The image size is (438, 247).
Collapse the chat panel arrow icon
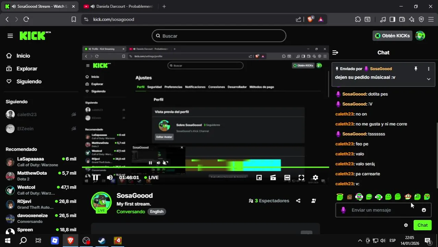pyautogui.click(x=335, y=52)
